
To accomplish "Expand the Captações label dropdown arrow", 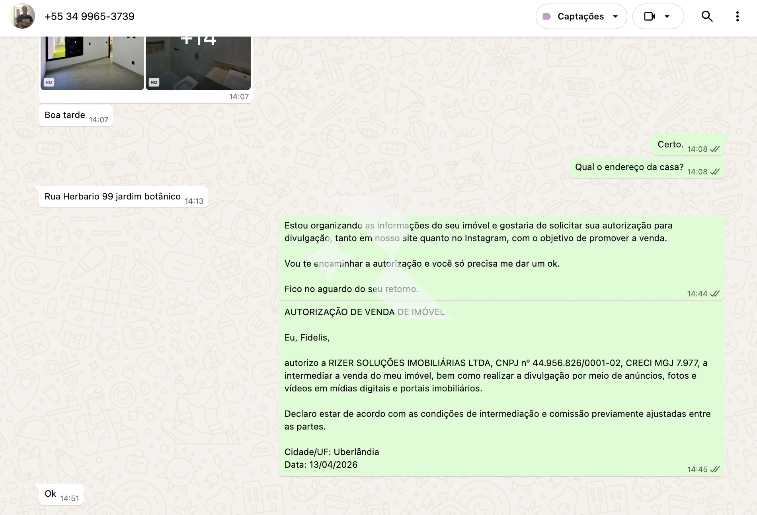I will (615, 16).
